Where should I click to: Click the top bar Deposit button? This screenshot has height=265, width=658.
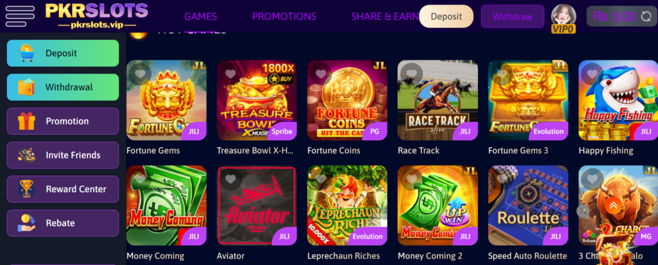[x=447, y=17]
